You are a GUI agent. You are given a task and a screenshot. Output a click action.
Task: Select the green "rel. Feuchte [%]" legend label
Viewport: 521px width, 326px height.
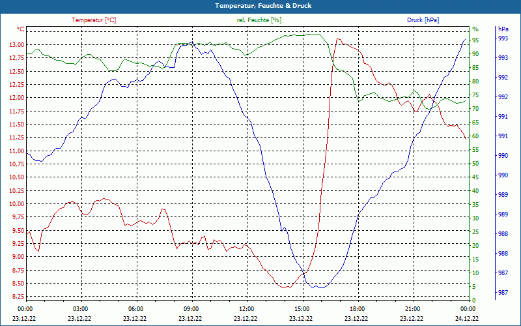click(x=259, y=20)
